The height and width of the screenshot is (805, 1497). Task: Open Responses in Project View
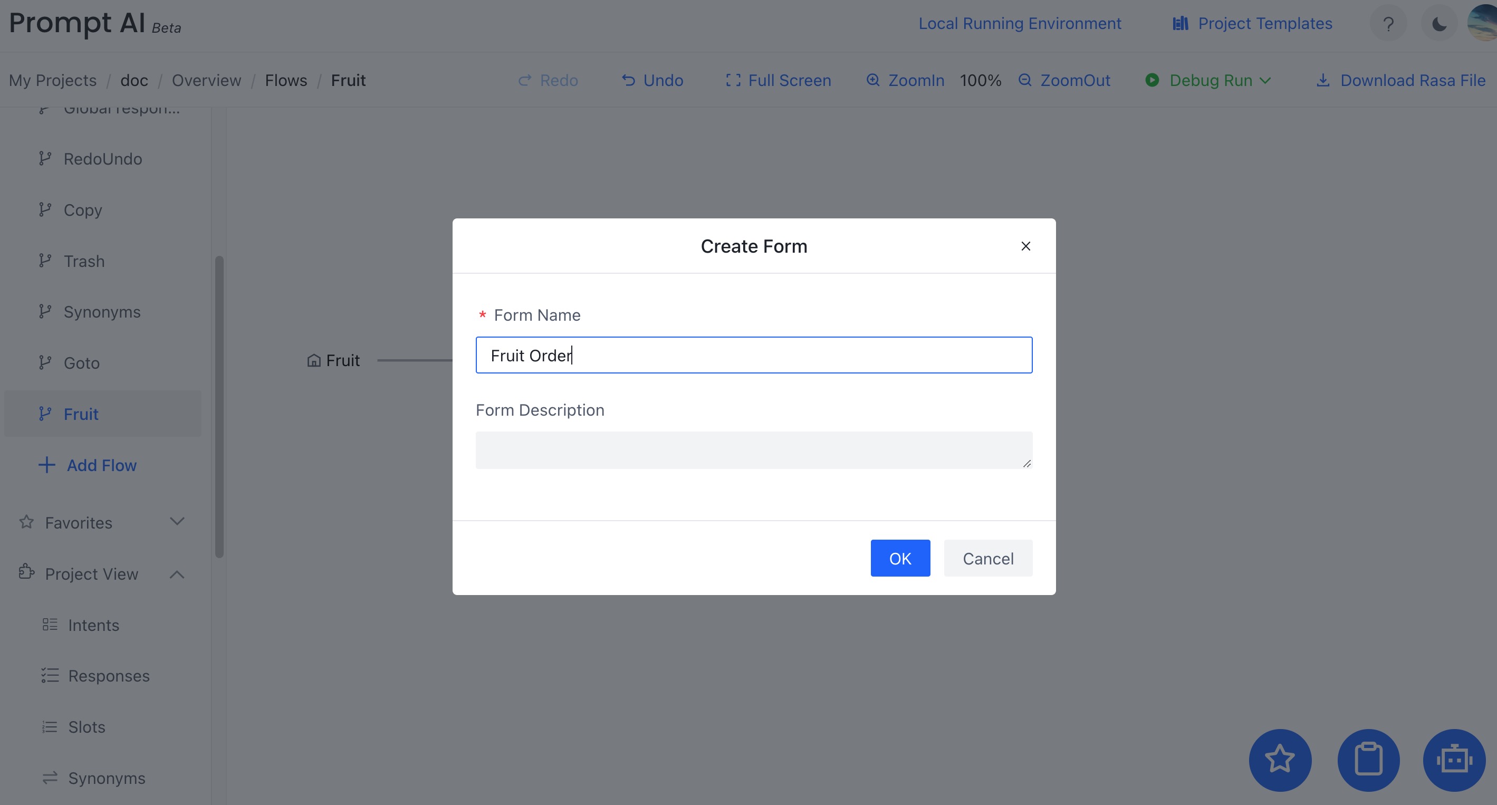[x=109, y=676]
